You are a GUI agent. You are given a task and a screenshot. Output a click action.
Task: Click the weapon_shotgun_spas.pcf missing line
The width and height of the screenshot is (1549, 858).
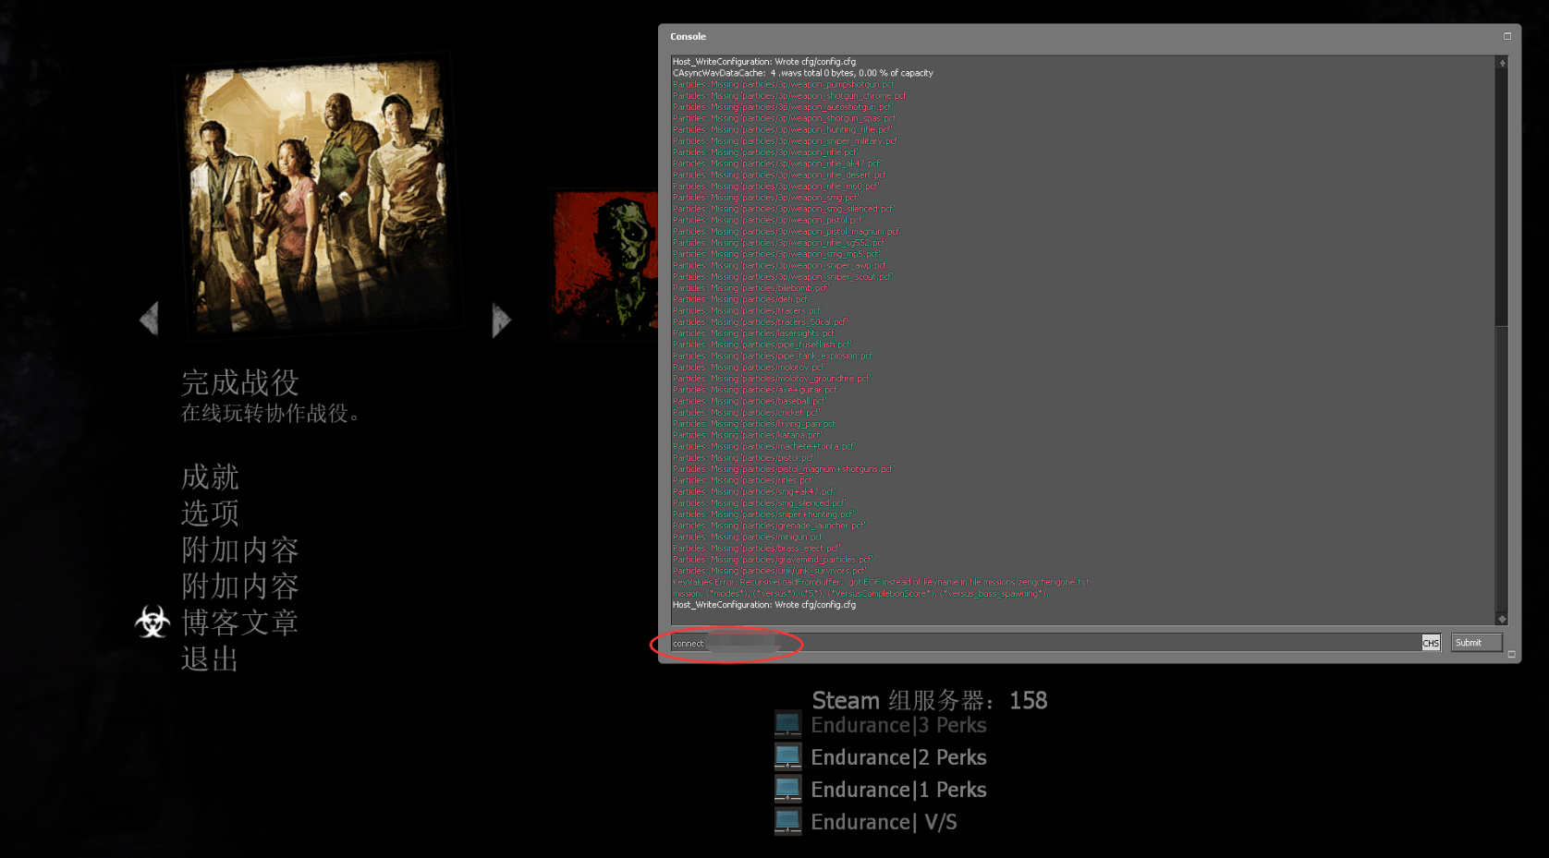point(785,118)
